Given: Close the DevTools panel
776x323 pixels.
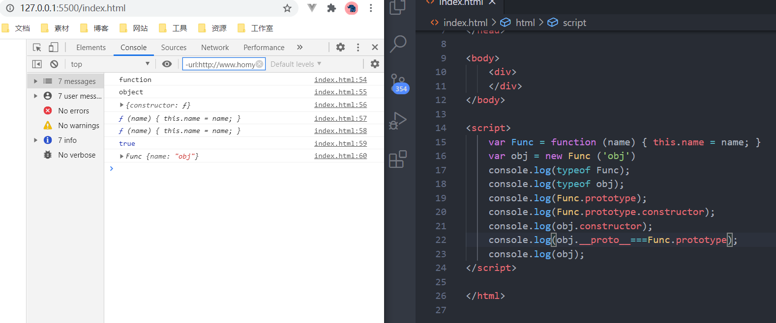Looking at the screenshot, I should [x=375, y=47].
